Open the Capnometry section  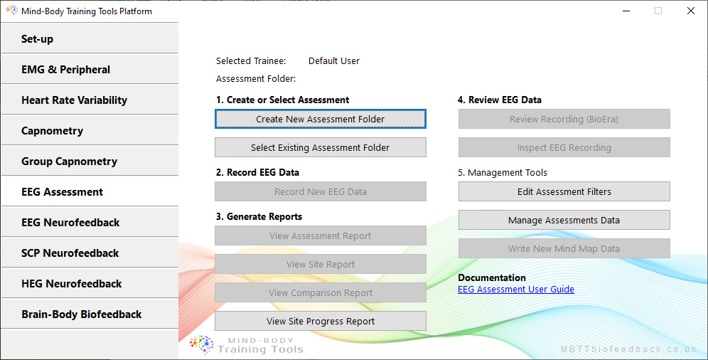[x=89, y=131]
